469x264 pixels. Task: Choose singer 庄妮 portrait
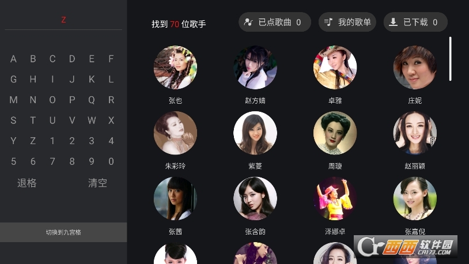[415, 67]
